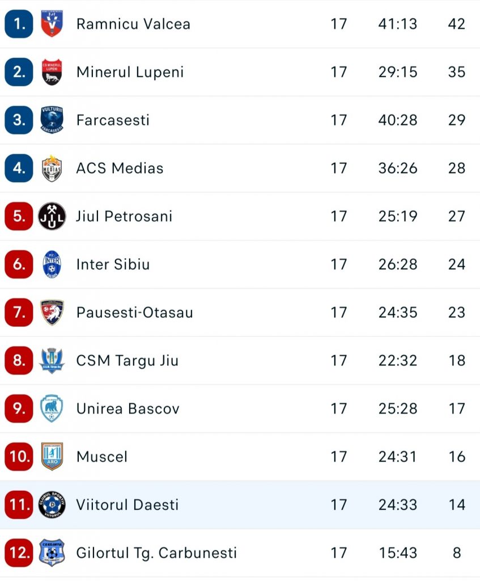The width and height of the screenshot is (480, 581).
Task: Open the Gilortul Tg. Carbunesti team link
Action: click(156, 553)
